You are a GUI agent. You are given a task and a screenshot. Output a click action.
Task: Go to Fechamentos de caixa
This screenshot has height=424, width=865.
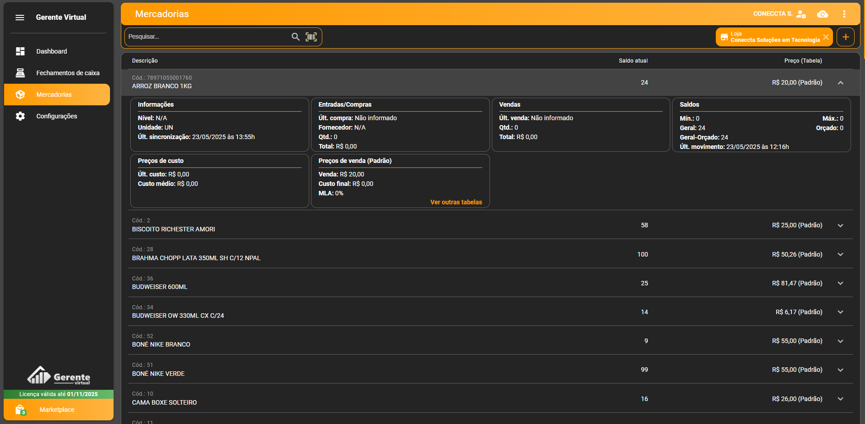click(68, 73)
